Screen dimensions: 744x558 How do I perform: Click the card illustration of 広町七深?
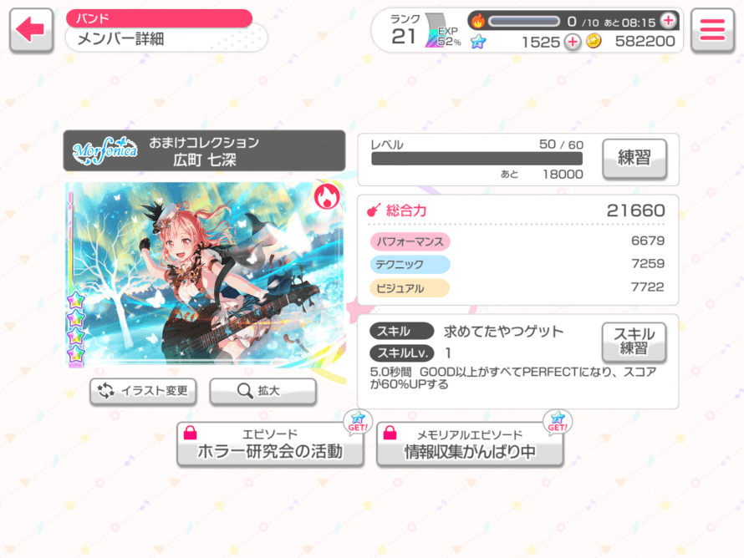(205, 274)
